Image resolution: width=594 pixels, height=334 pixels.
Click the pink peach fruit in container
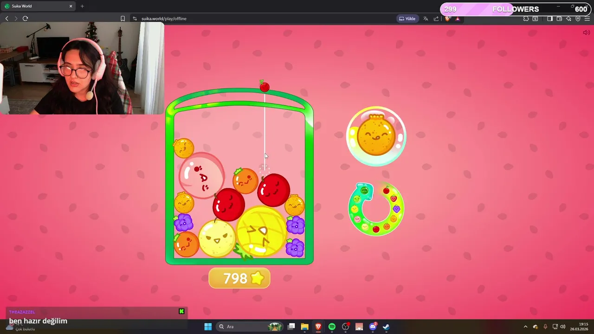point(201,175)
